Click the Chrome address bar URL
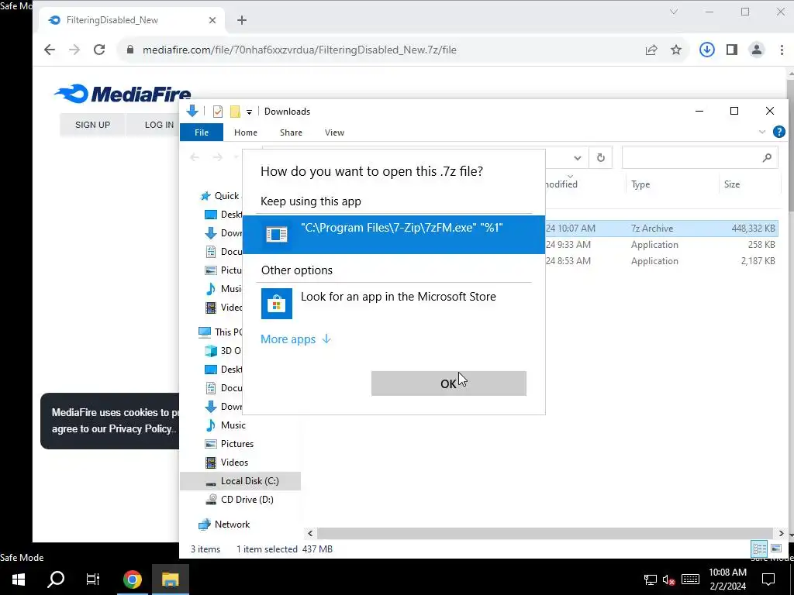 299,50
